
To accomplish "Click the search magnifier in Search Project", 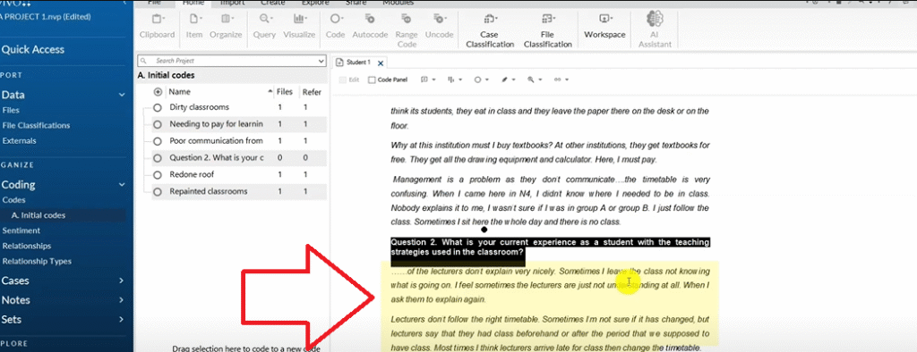I will [x=144, y=61].
